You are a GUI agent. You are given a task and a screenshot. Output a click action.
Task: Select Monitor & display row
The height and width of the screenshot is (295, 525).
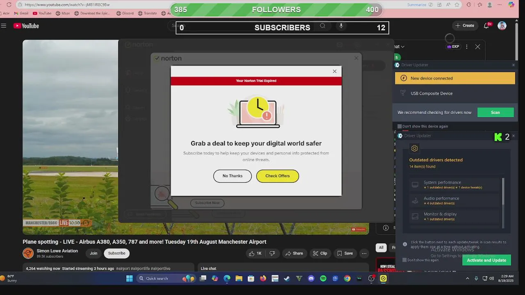[454, 216]
